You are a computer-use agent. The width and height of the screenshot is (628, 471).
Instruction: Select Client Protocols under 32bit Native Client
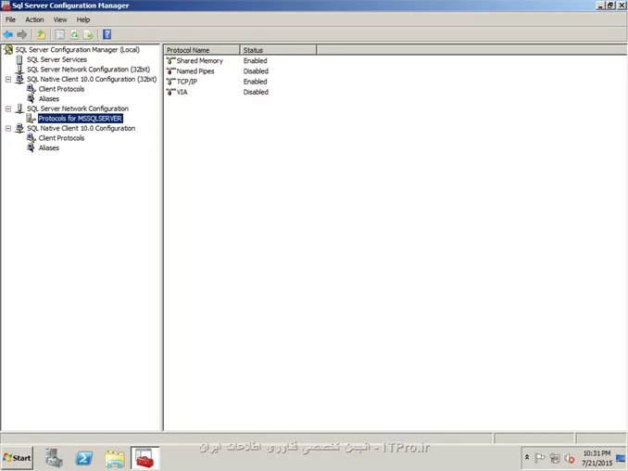pyautogui.click(x=62, y=89)
